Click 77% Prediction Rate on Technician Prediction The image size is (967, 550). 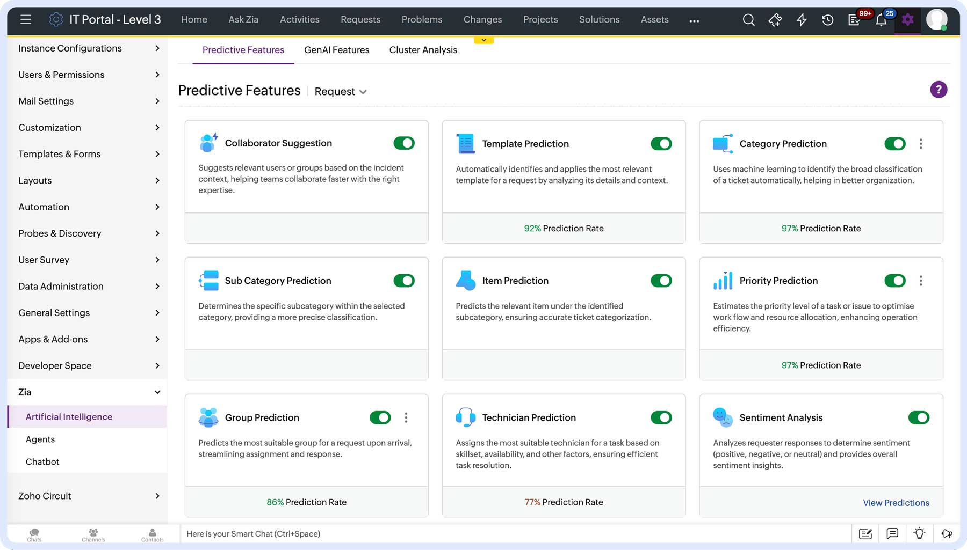pyautogui.click(x=564, y=502)
